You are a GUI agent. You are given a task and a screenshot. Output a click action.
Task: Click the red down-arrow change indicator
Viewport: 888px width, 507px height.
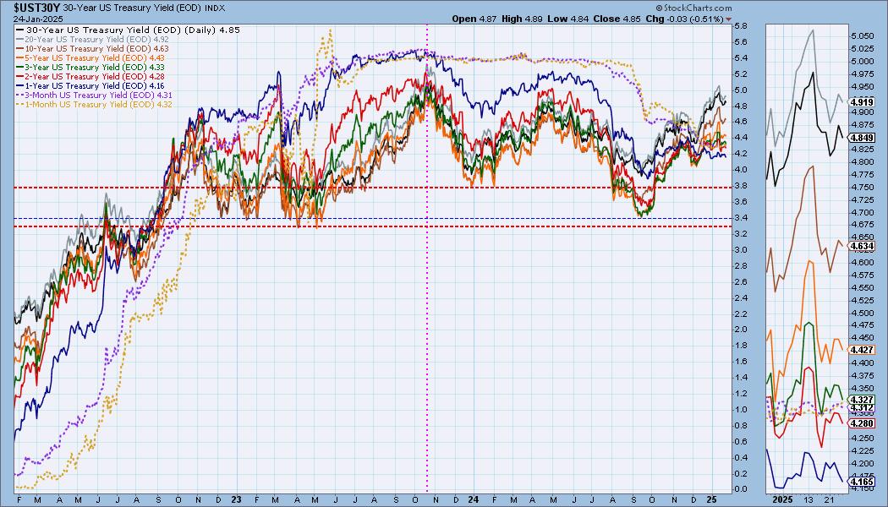[729, 19]
